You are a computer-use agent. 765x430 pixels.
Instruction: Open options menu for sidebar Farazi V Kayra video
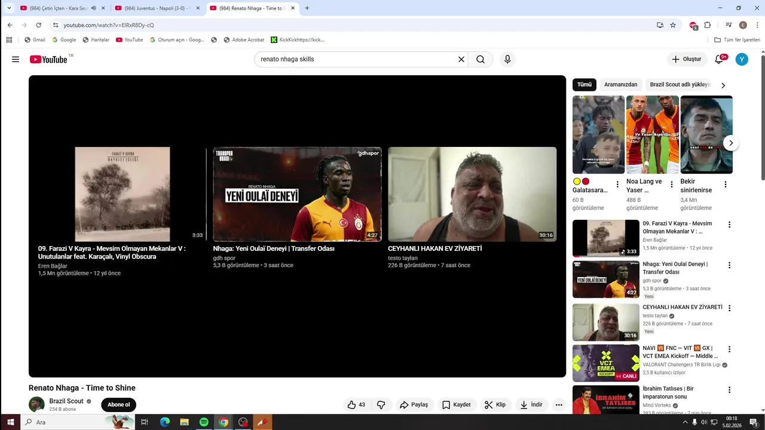(x=729, y=225)
